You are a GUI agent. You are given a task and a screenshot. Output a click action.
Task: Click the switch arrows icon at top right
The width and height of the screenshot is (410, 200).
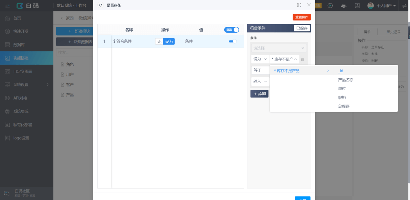404,6
